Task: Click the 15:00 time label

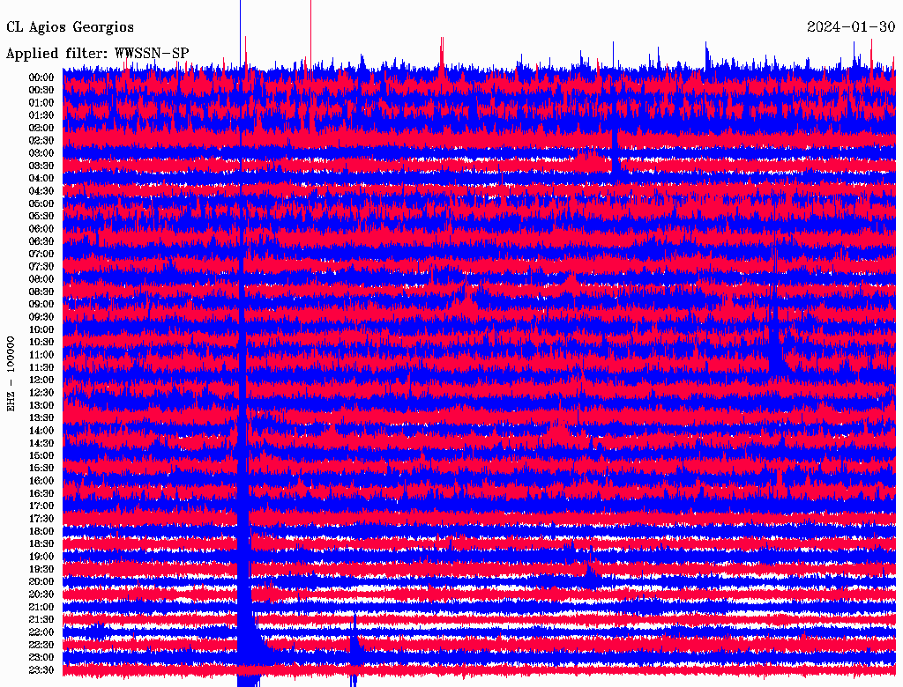Action: tap(41, 456)
